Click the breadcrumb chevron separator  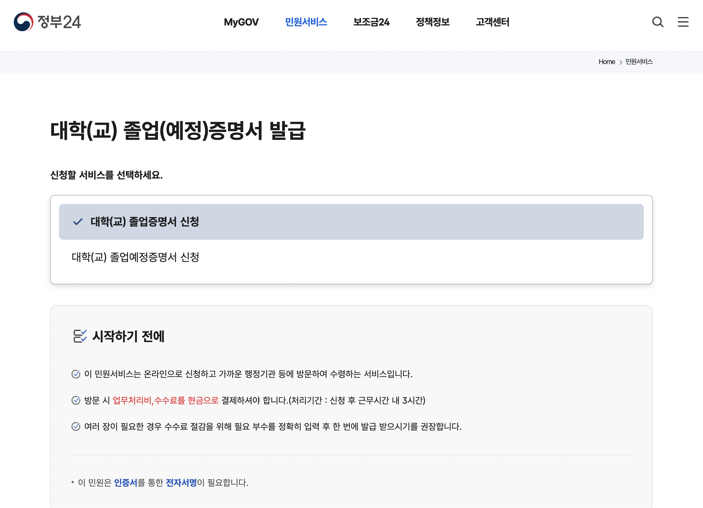point(621,62)
